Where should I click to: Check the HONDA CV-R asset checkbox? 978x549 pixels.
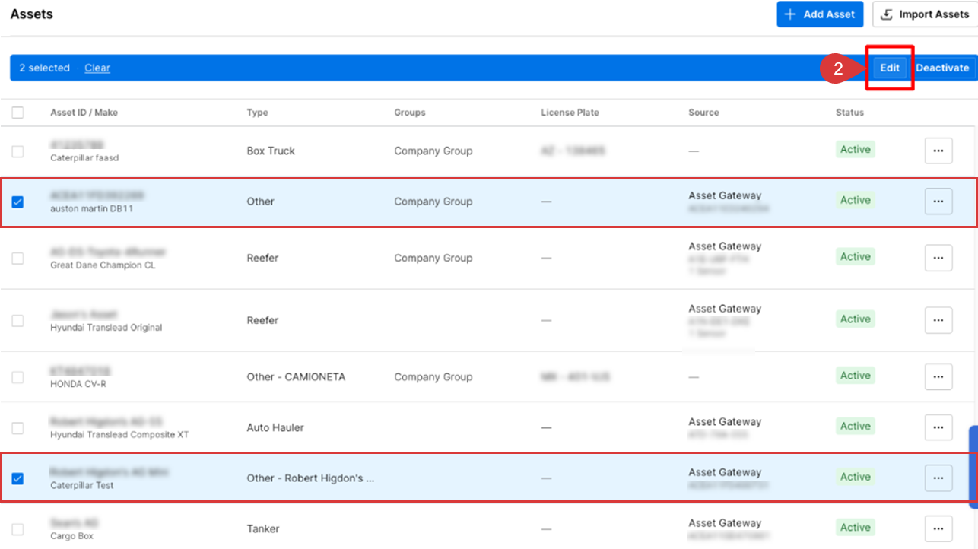point(17,377)
